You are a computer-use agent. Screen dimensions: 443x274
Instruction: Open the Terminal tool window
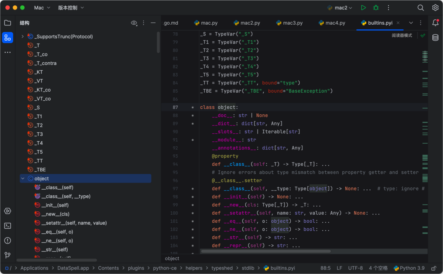pos(8,226)
